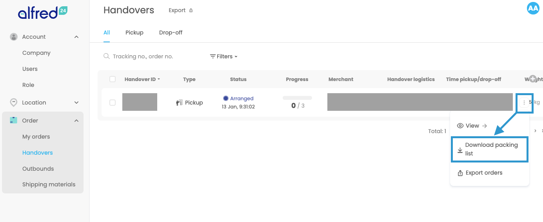Switch to the Drop-off tab

click(x=171, y=32)
